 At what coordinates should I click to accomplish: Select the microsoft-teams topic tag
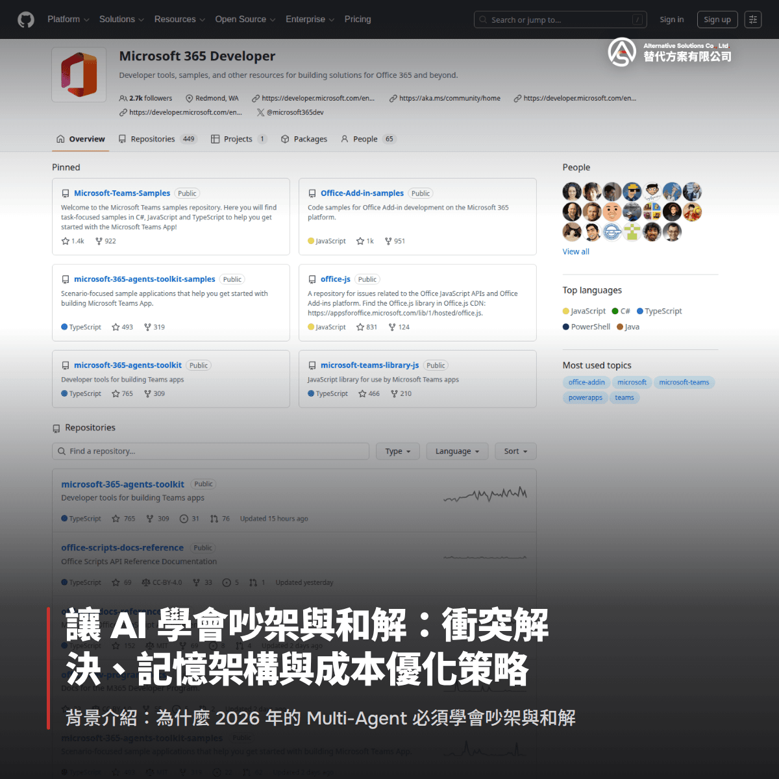point(684,382)
